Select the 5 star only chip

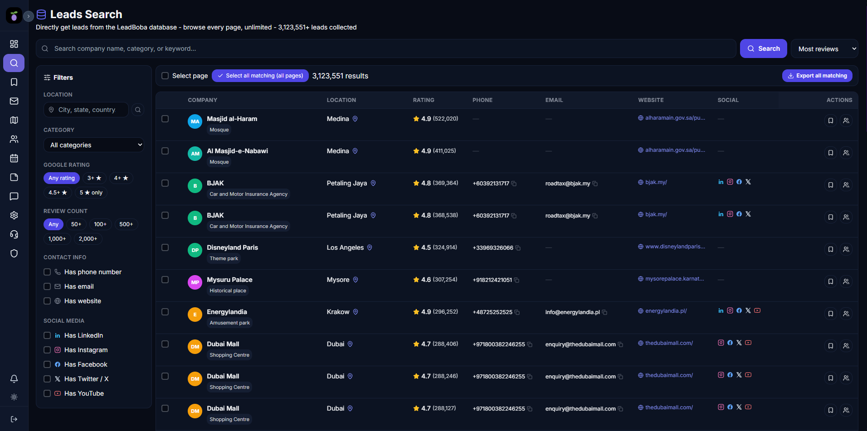[x=91, y=193]
